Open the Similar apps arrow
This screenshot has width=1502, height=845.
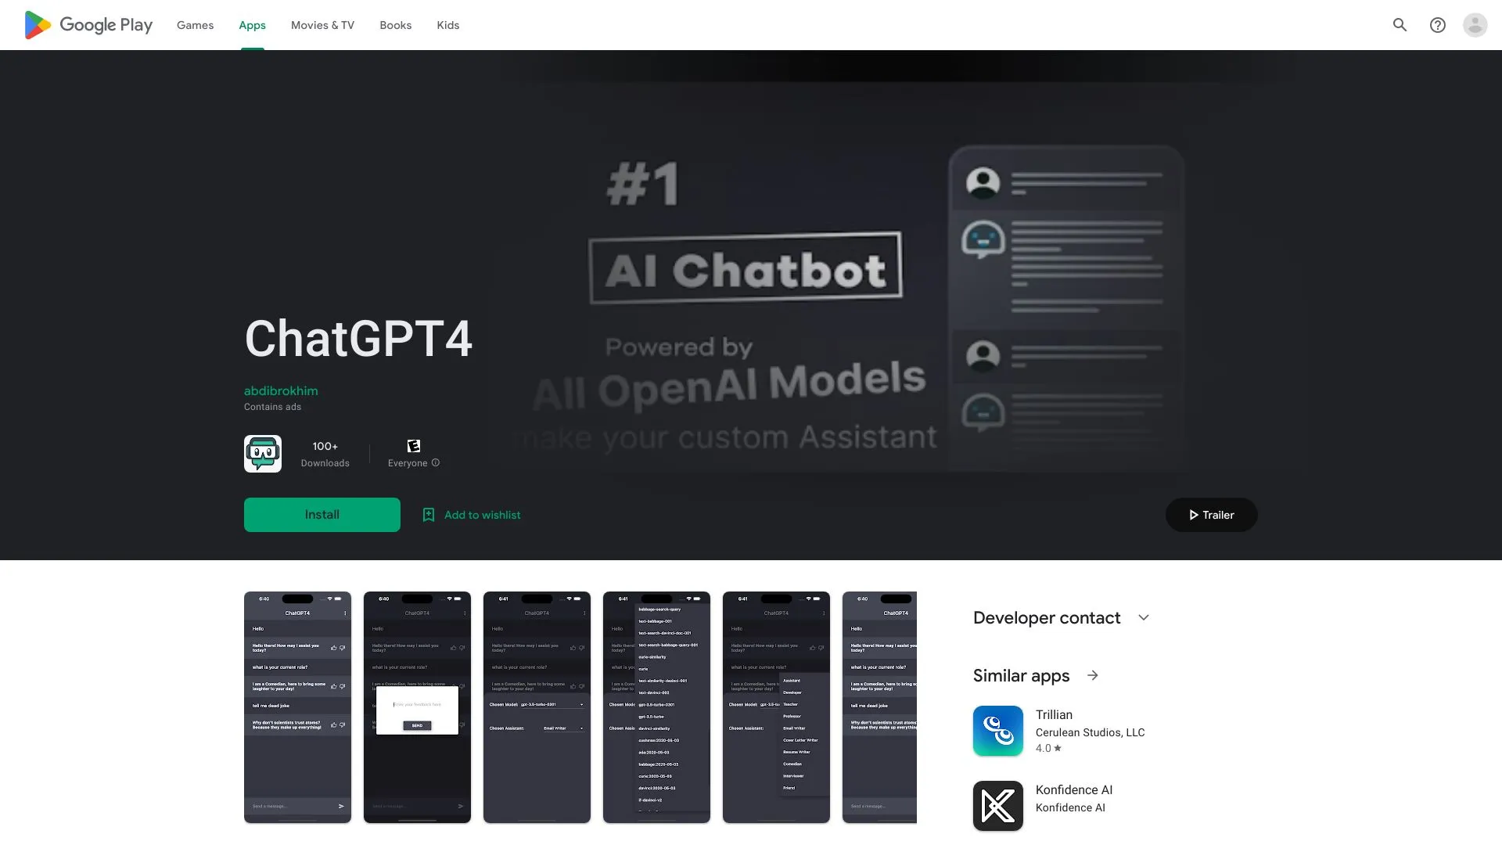click(1093, 675)
